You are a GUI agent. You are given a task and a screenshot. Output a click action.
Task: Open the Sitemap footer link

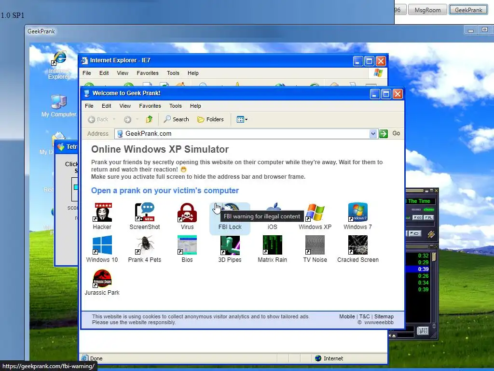(384, 316)
